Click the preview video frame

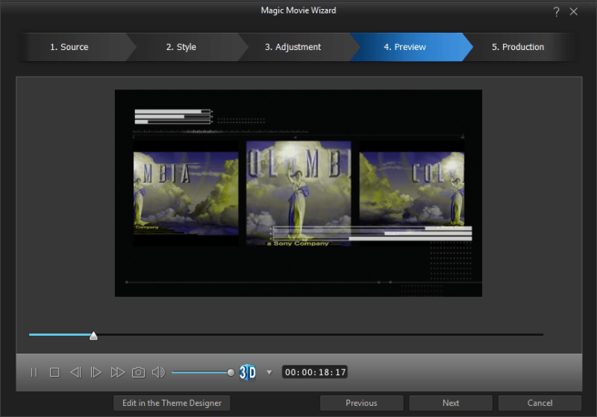pos(298,193)
